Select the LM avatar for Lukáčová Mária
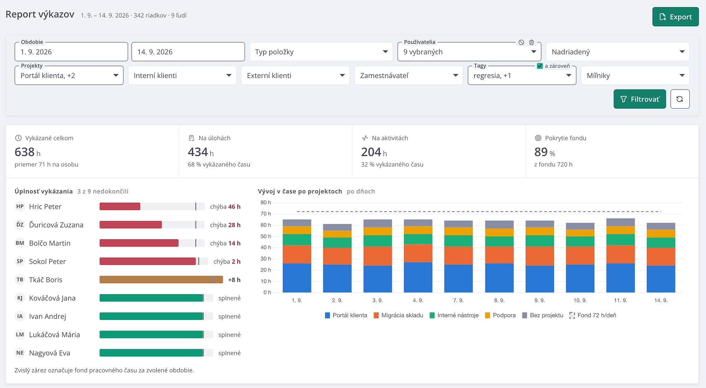This screenshot has height=388, width=706. [20, 335]
